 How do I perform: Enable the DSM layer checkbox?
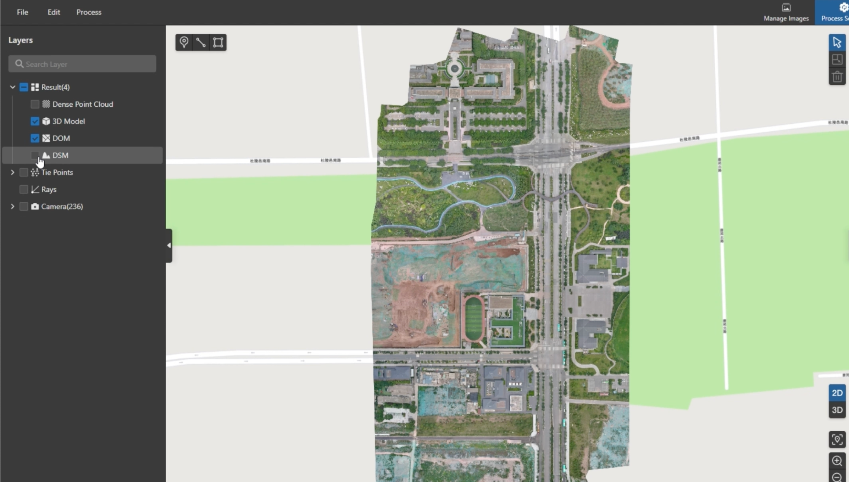coord(35,155)
